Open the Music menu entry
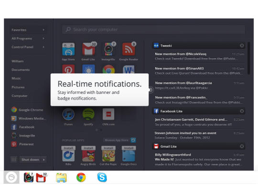 [16, 79]
